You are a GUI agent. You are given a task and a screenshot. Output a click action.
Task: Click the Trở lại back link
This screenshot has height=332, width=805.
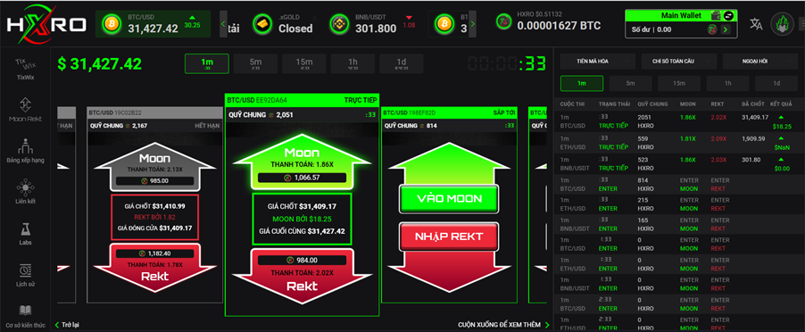coord(67,325)
